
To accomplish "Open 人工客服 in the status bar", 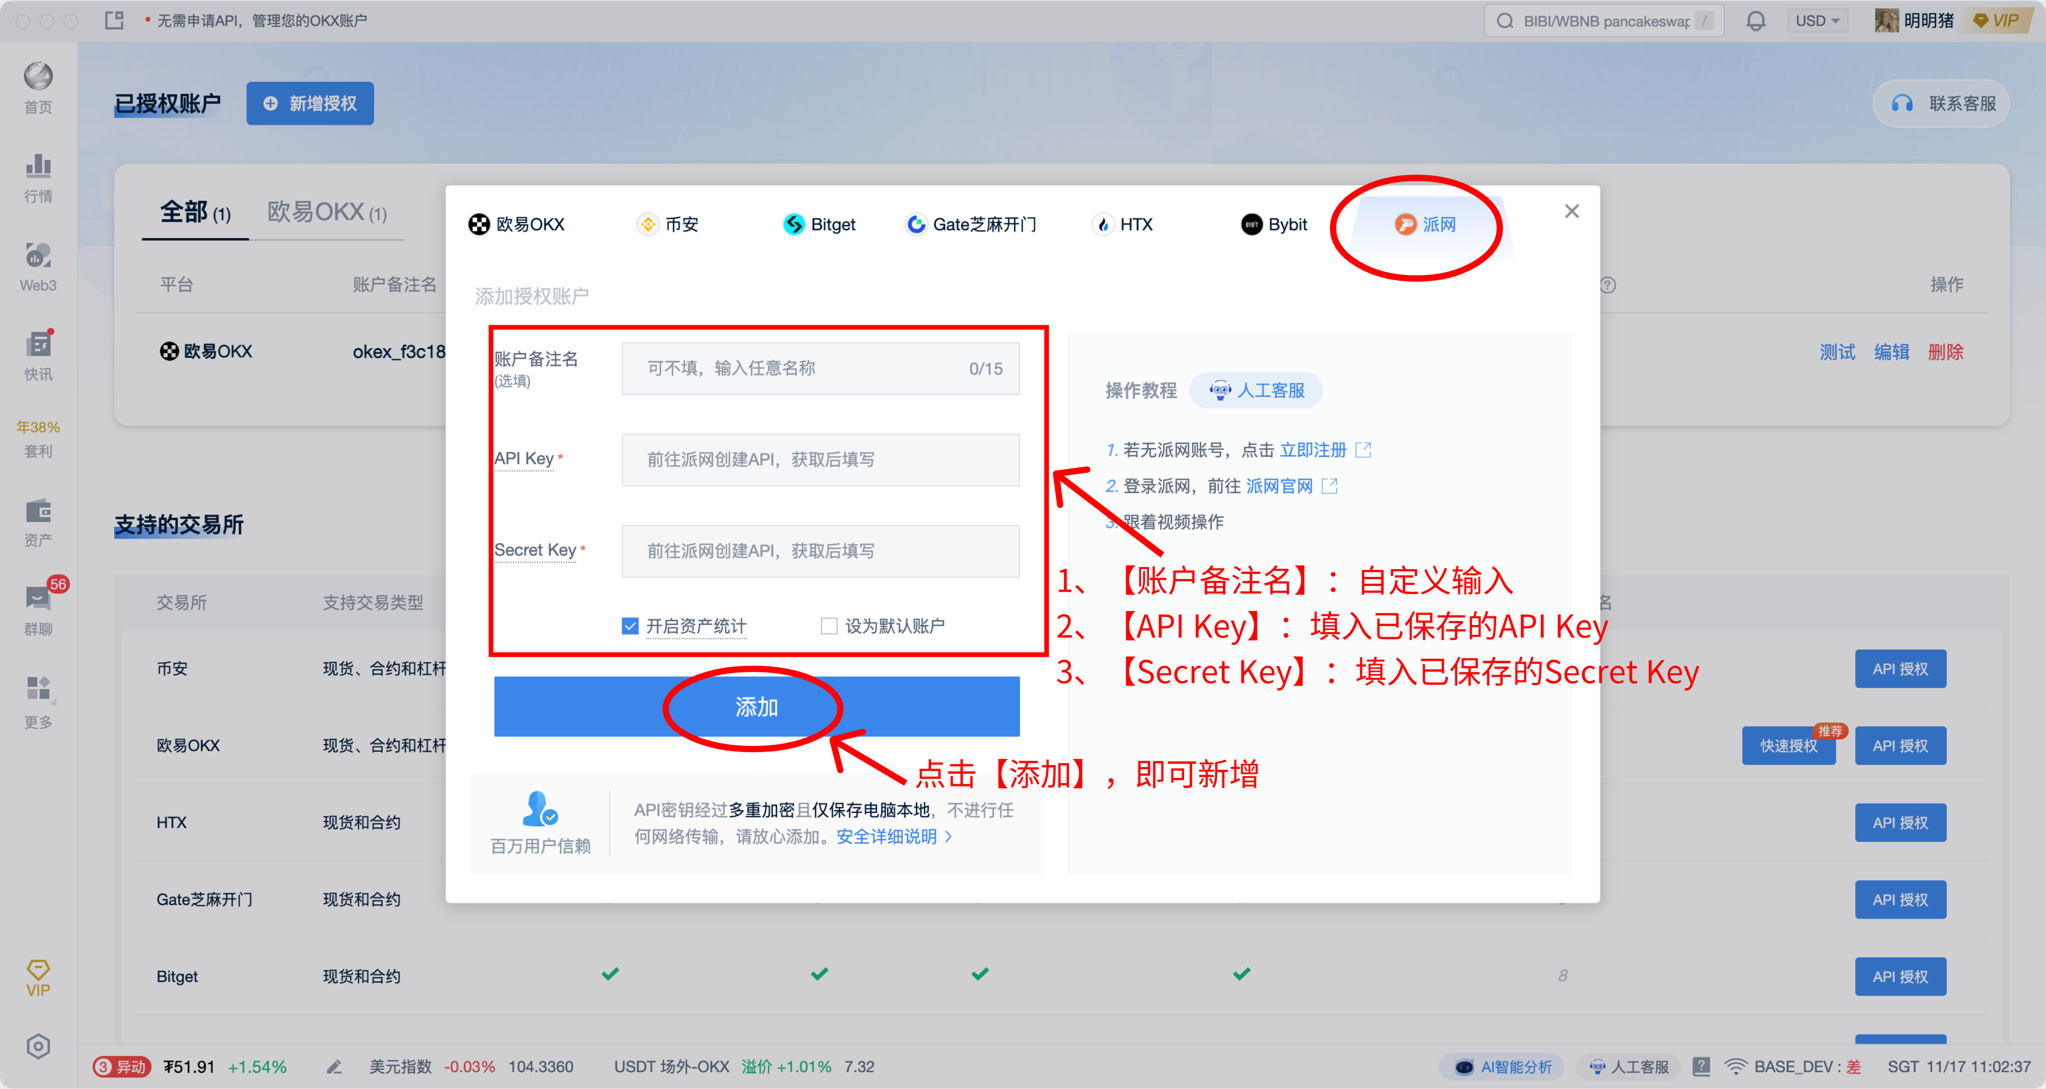I will point(1628,1067).
